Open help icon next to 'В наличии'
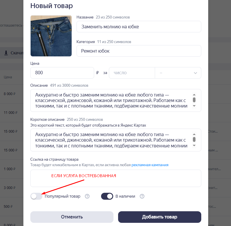 tap(142, 196)
